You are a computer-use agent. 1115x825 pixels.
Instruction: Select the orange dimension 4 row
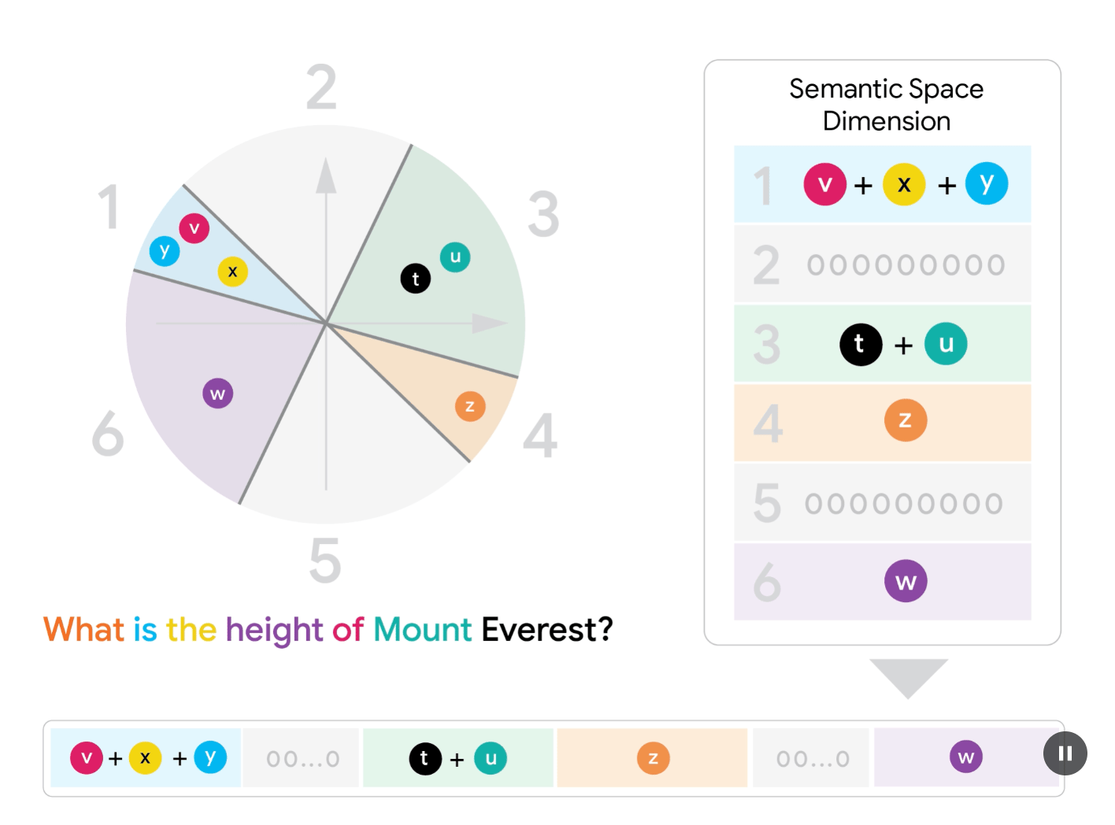[882, 423]
